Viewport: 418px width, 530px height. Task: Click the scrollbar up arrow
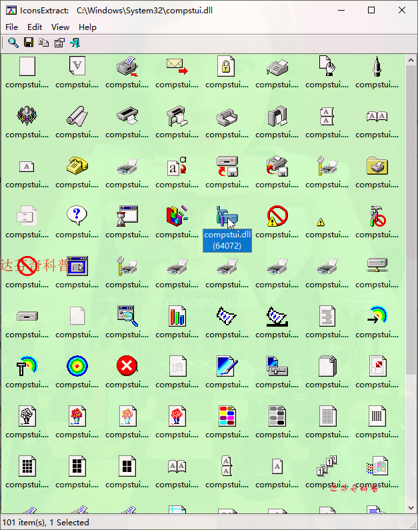411,61
